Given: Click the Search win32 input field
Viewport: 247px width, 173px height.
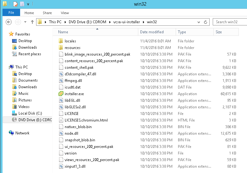Looking at the screenshot, I should [x=230, y=22].
